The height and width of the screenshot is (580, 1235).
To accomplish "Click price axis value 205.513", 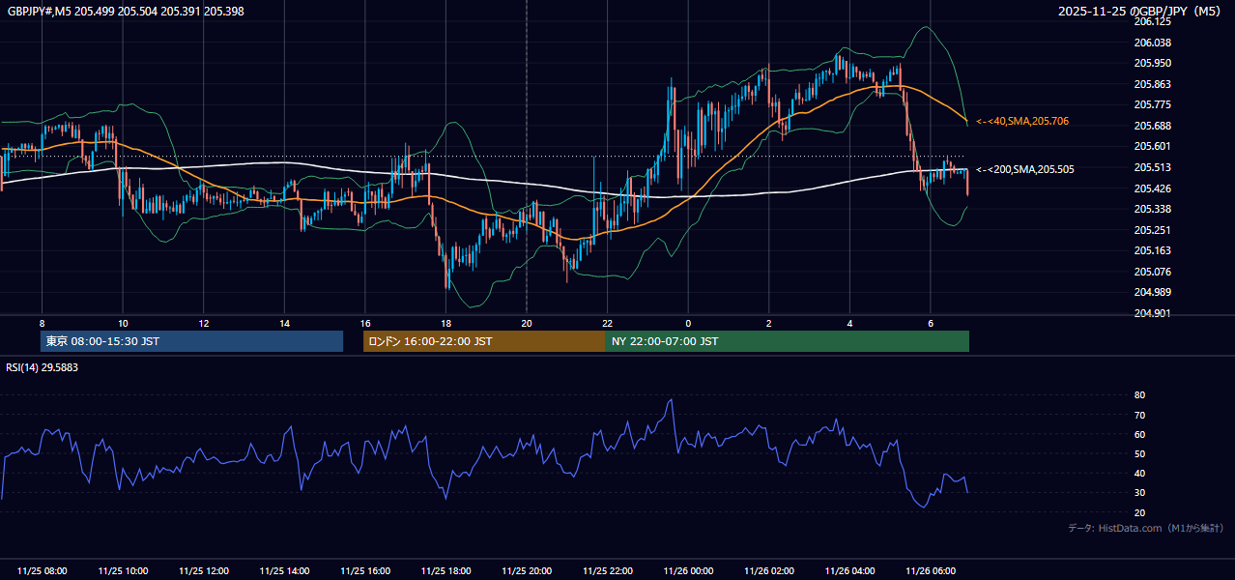I will [x=1152, y=167].
